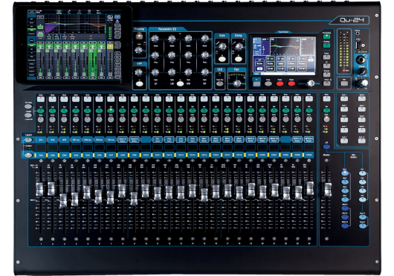
Task: Tap the EQ curve on console touchscreen
Action: pyautogui.click(x=285, y=46)
